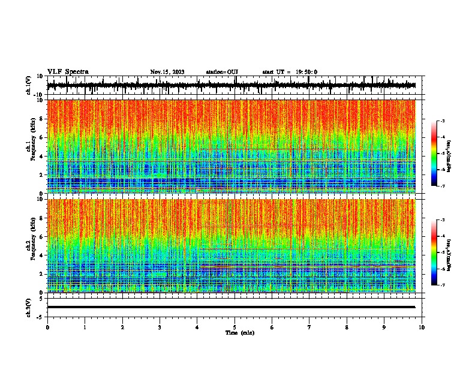Click time axis tick label '10'
The height and width of the screenshot is (367, 475).
(422, 327)
